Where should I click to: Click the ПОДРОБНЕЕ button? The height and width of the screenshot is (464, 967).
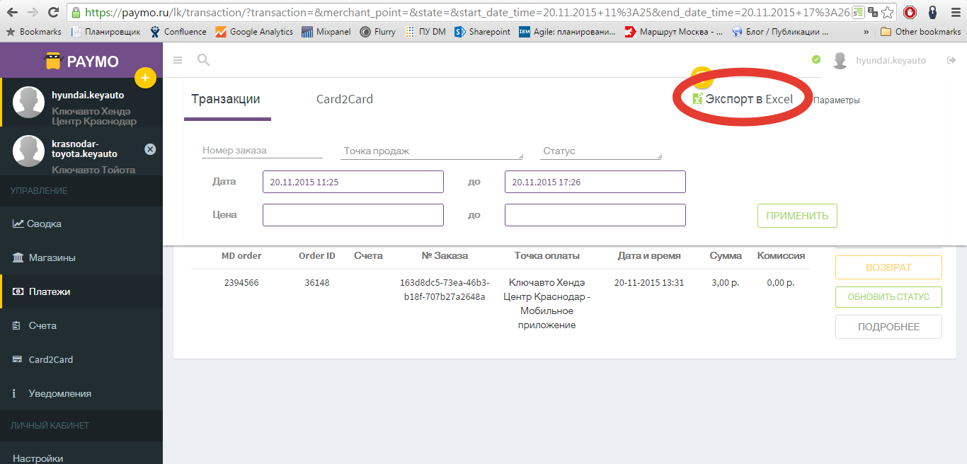coord(888,327)
